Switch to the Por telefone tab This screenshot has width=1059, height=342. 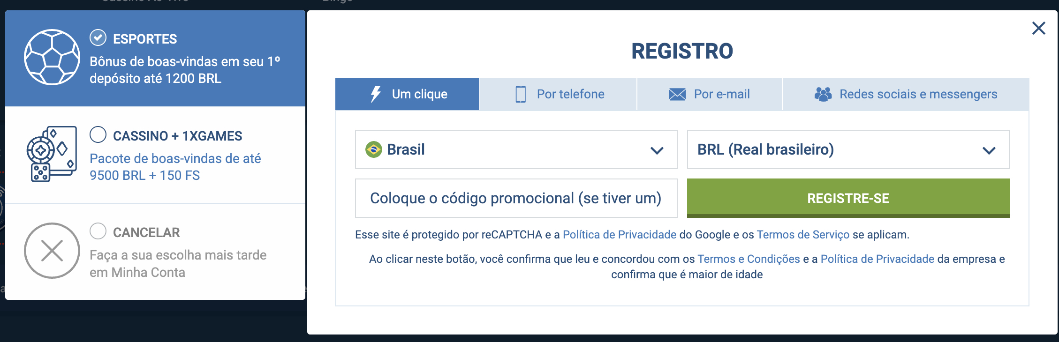pos(558,94)
